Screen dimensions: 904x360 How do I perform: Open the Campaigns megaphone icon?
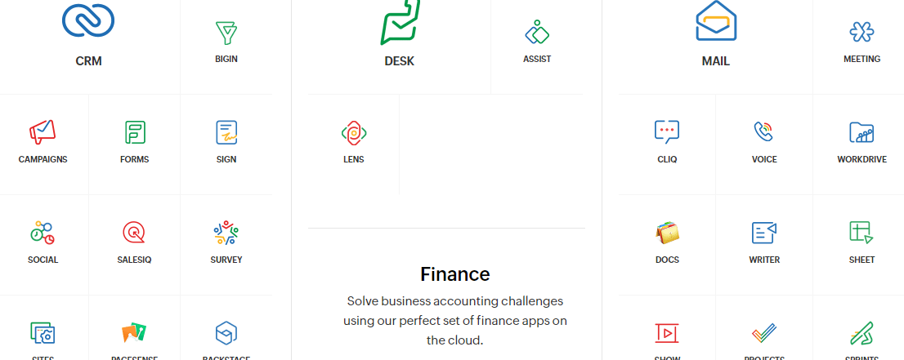(43, 132)
